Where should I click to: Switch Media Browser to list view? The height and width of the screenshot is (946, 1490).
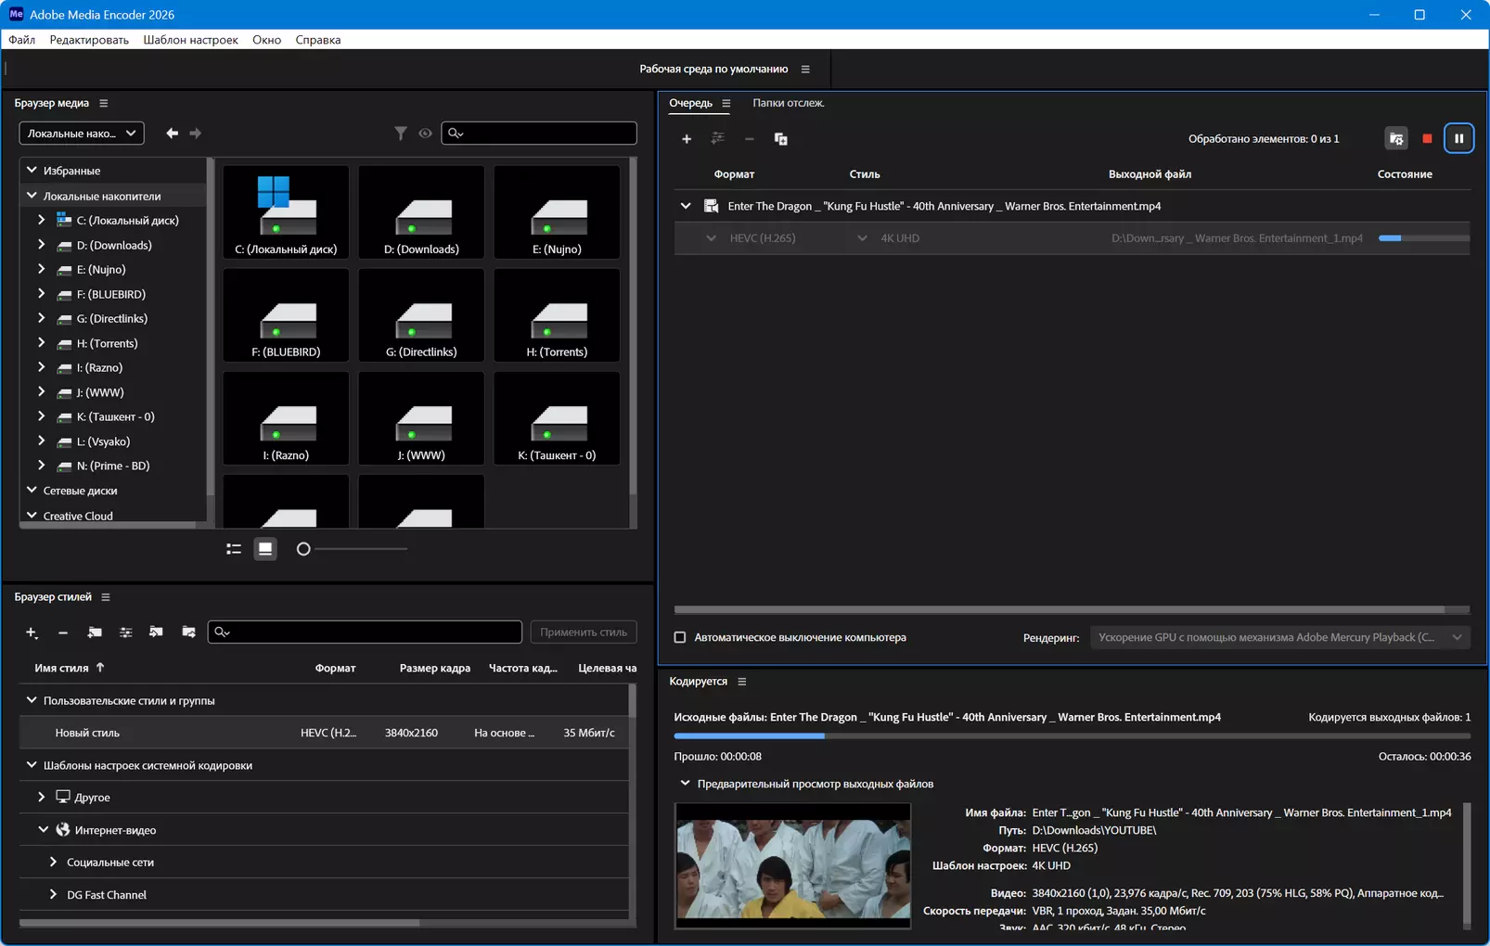pyautogui.click(x=234, y=549)
